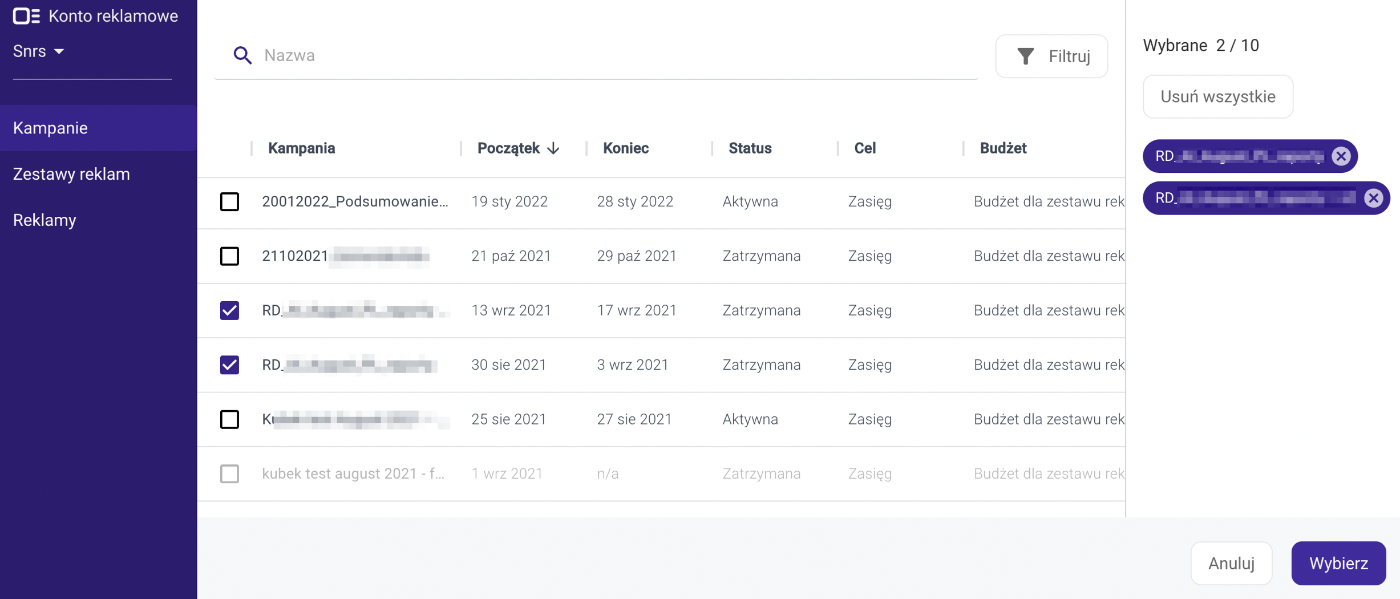Image resolution: width=1400 pixels, height=599 pixels.
Task: Cancel with the Anuluj button
Action: [x=1231, y=563]
